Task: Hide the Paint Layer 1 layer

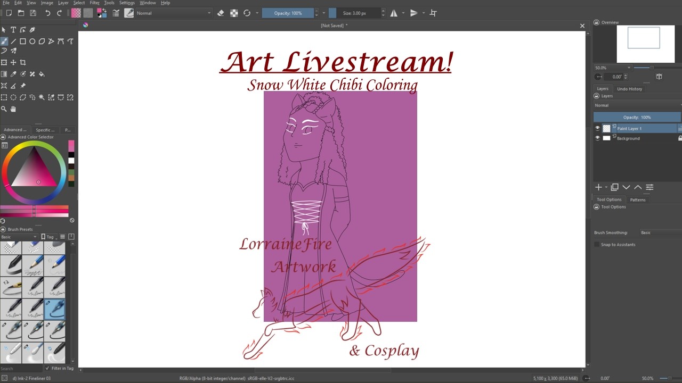Action: pyautogui.click(x=597, y=128)
